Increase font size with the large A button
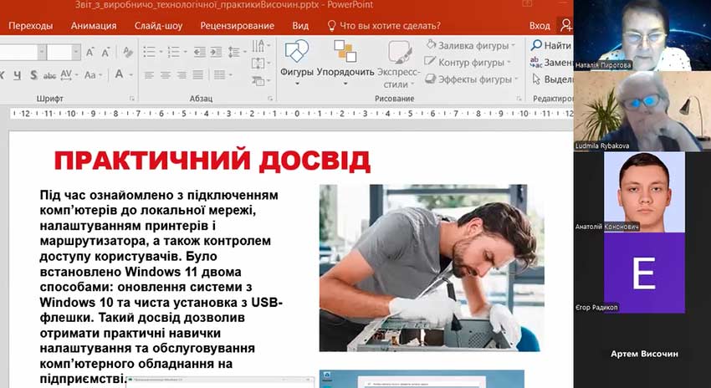 tap(88, 52)
